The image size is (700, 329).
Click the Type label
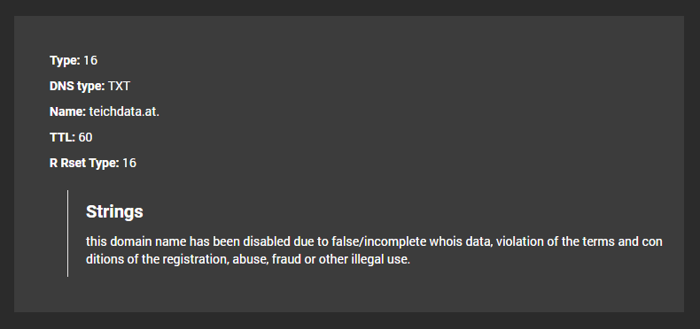click(x=65, y=61)
